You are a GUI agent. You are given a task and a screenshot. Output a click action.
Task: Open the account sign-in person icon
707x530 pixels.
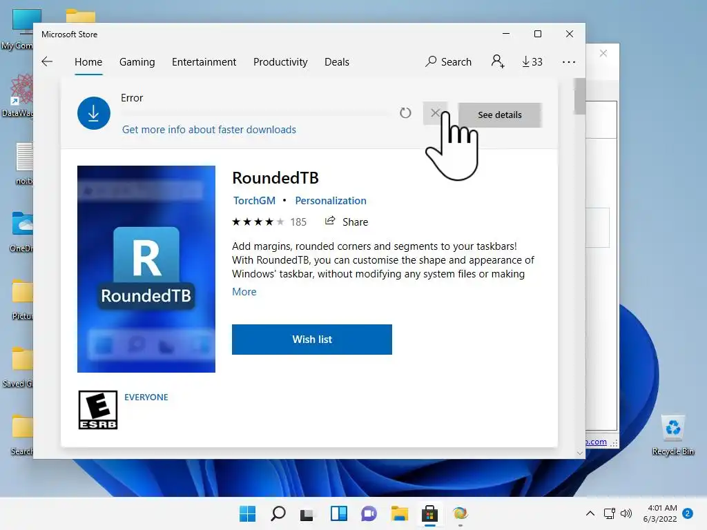click(x=498, y=61)
